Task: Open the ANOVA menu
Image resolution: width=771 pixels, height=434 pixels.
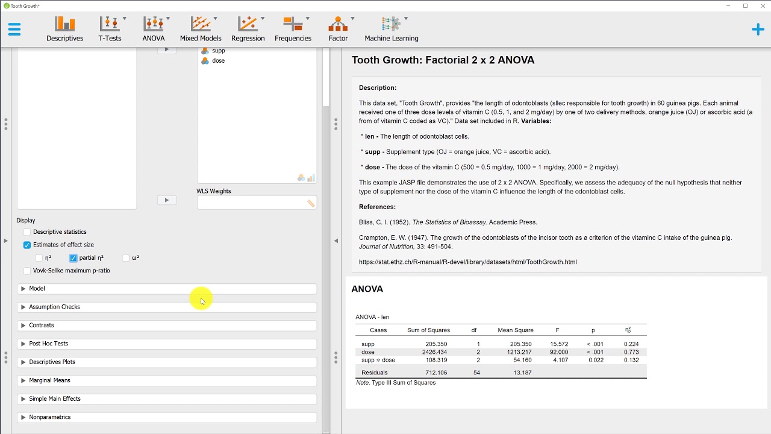Action: pos(154,29)
